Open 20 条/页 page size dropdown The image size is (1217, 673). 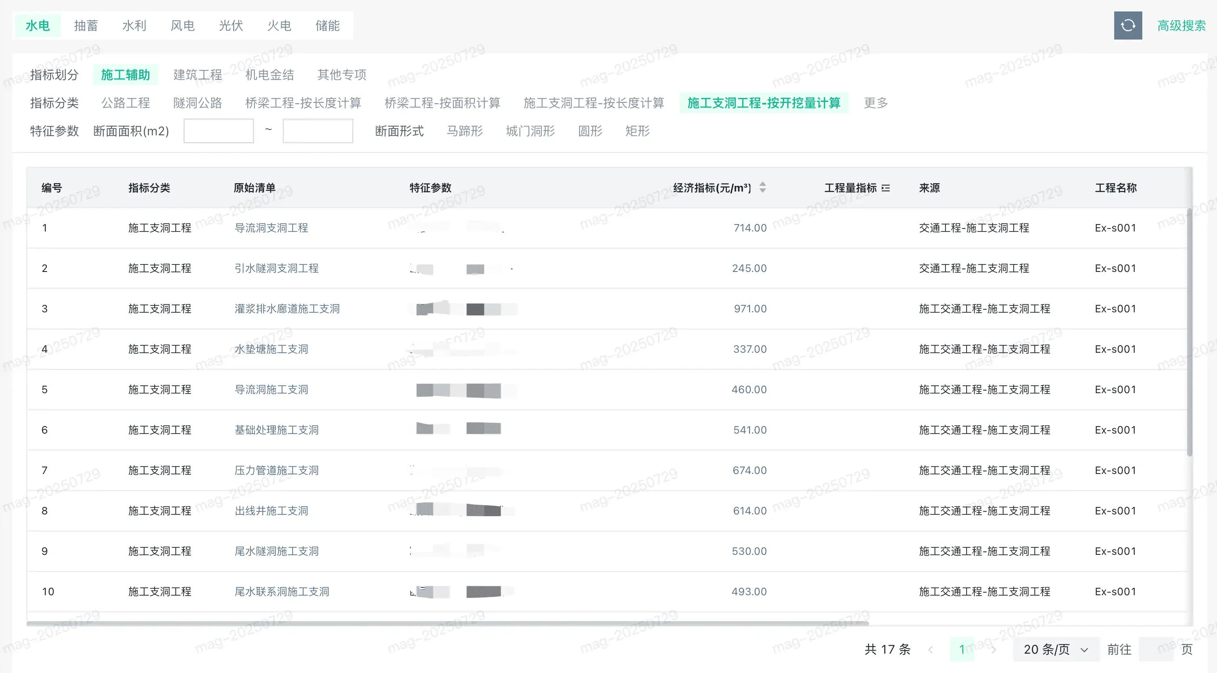coord(1055,649)
